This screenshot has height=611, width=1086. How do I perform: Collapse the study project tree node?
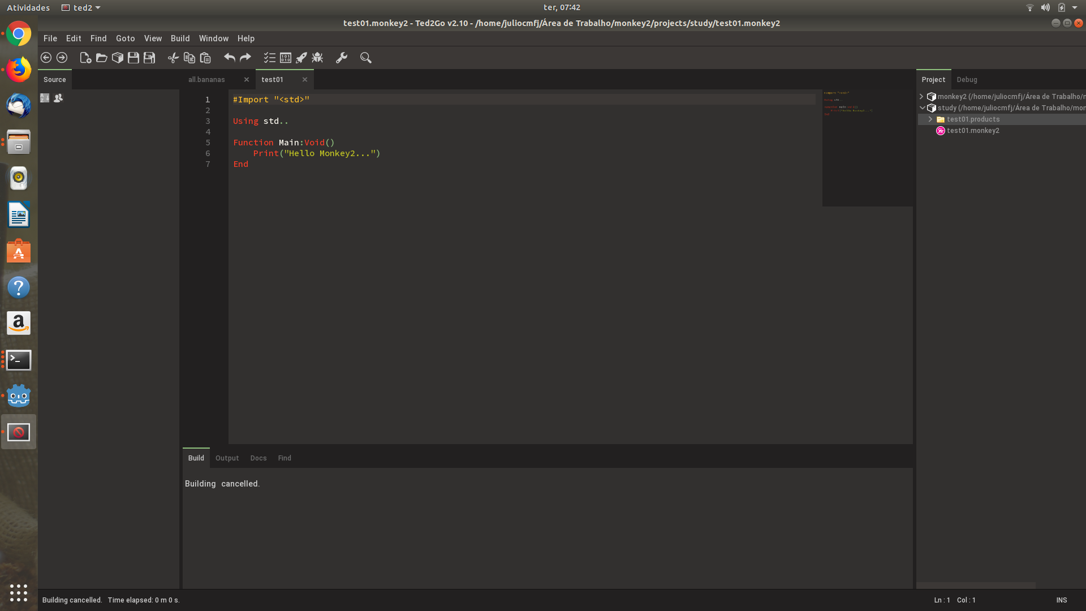pyautogui.click(x=922, y=108)
